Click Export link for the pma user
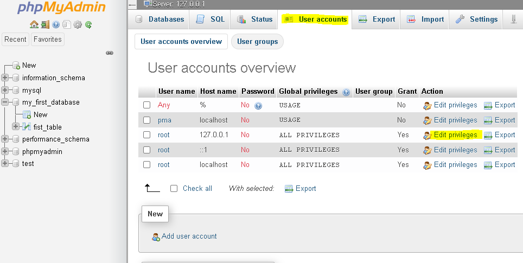This screenshot has width=523, height=263. tap(504, 120)
